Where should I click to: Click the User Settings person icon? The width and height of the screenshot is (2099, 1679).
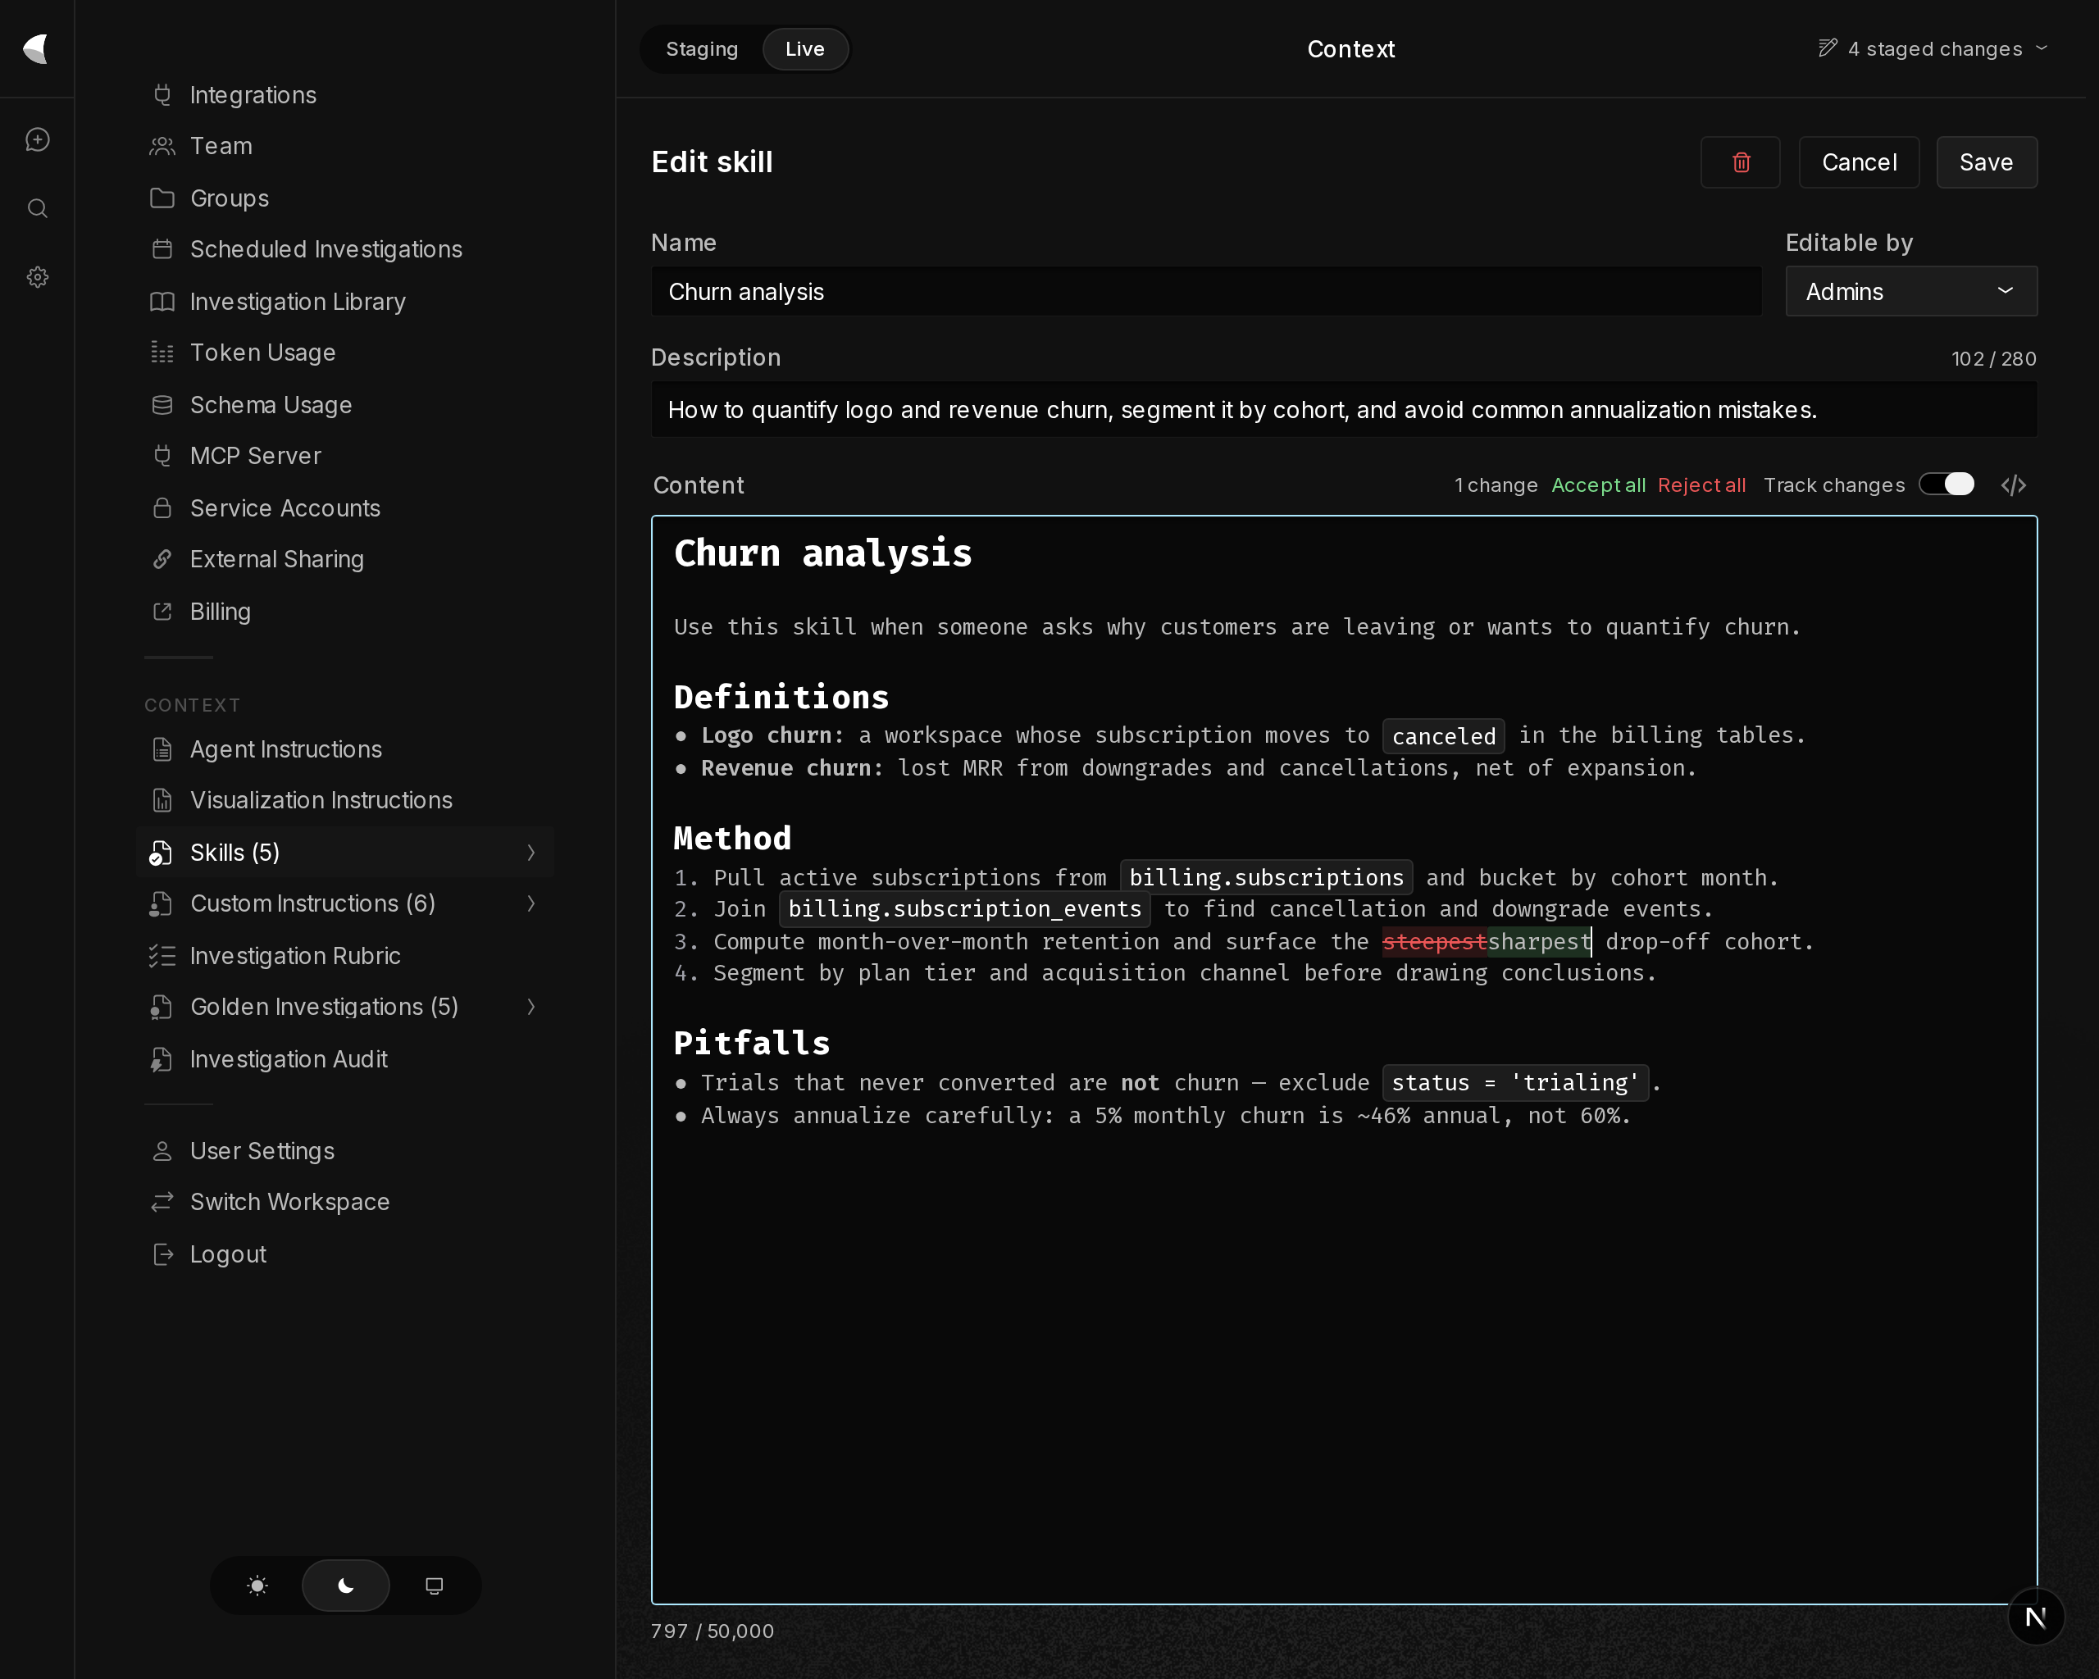point(162,1150)
